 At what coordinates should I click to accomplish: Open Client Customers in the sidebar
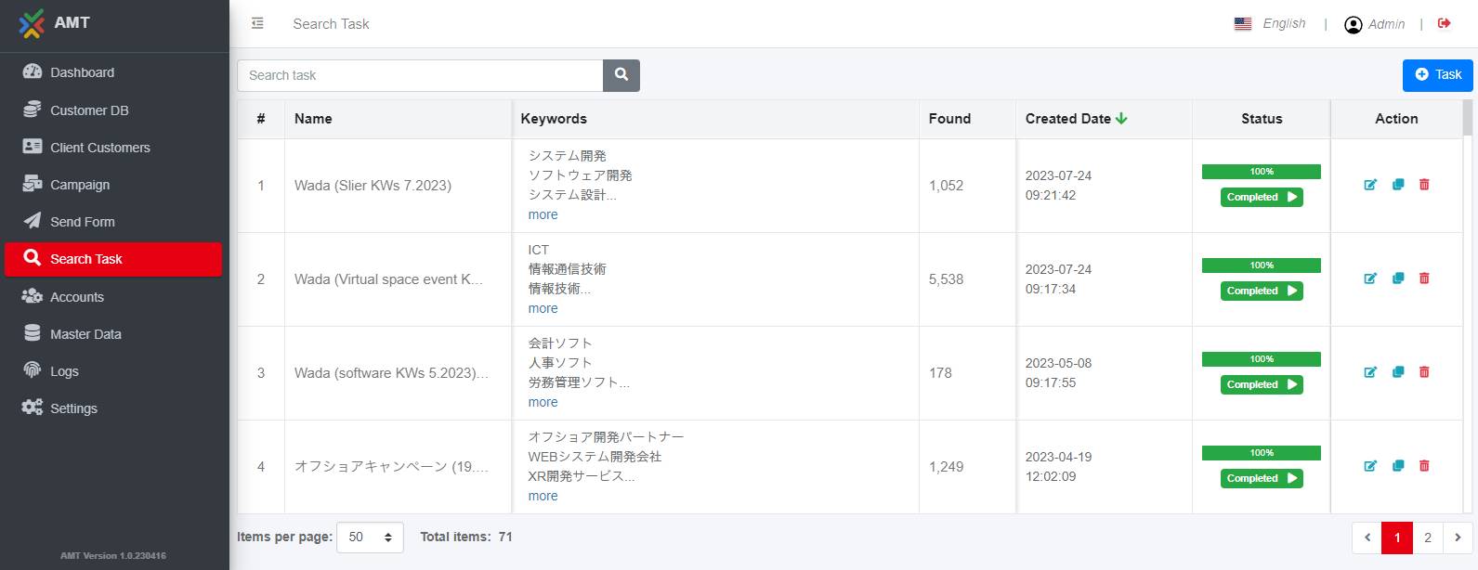(114, 147)
